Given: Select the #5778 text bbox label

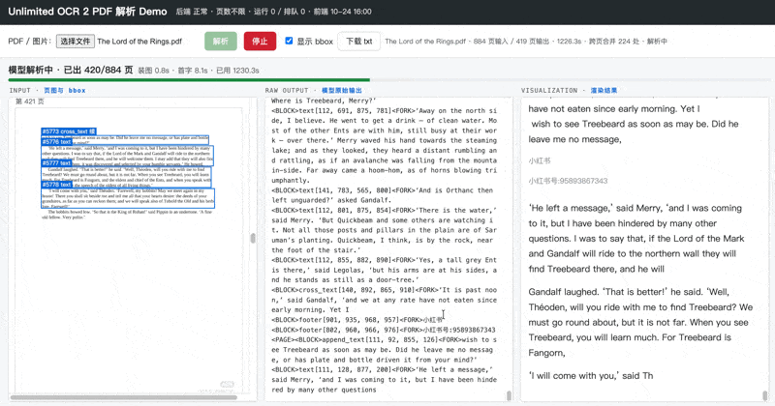Looking at the screenshot, I should pyautogui.click(x=56, y=185).
